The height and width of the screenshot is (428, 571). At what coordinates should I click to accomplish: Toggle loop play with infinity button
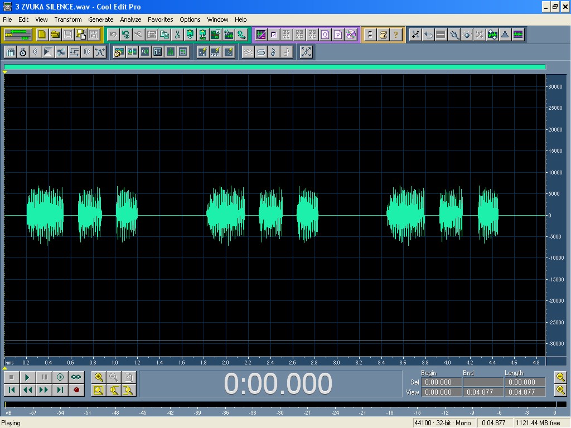tap(76, 377)
